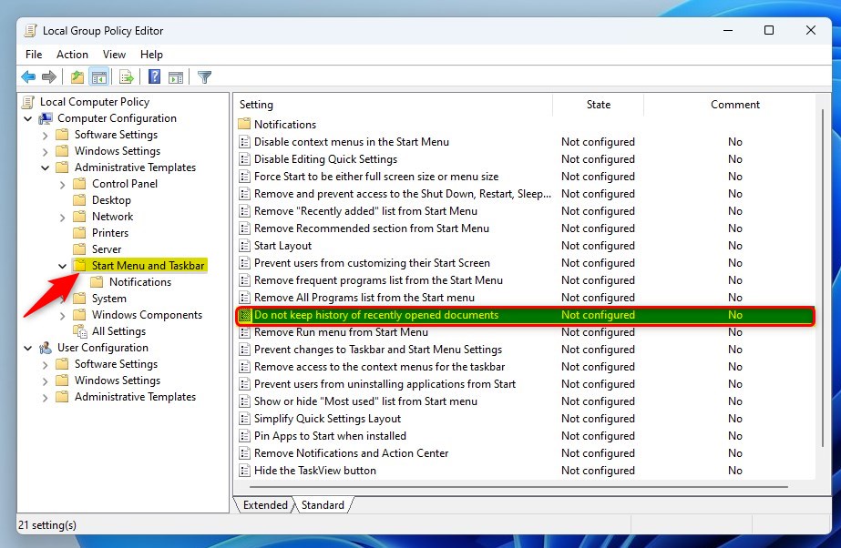This screenshot has width=841, height=548.
Task: Open the Action menu
Action: [x=72, y=55]
